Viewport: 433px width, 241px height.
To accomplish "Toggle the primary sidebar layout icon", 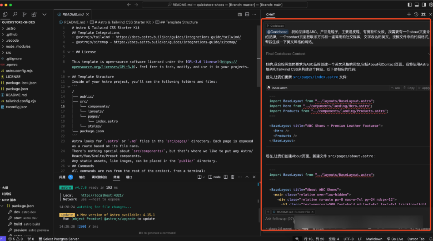I will [x=409, y=5].
